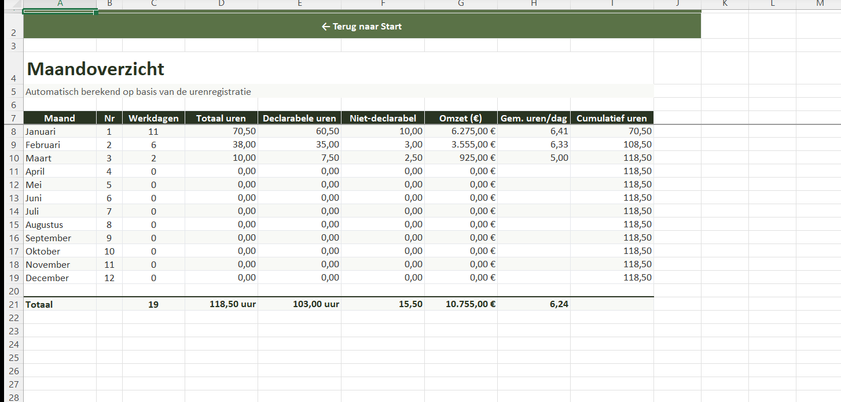Select the 'Werkdagen' header cell
Image resolution: width=841 pixels, height=402 pixels.
[153, 118]
